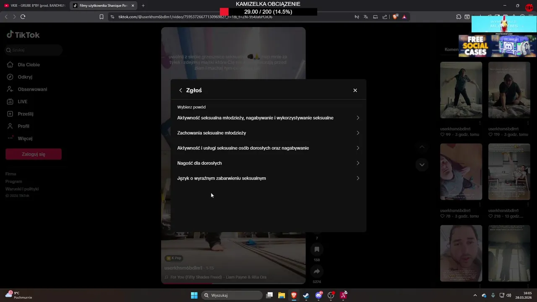Viewport: 537px width, 302px height.
Task: Reload the page in browser toolbar
Action: coord(23,17)
